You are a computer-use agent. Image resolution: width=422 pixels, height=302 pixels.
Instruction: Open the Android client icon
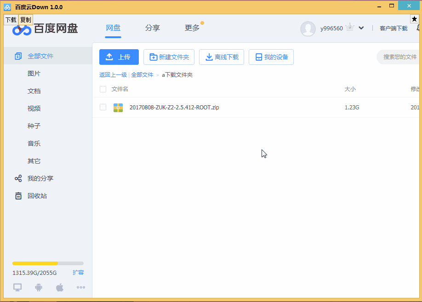tap(39, 287)
